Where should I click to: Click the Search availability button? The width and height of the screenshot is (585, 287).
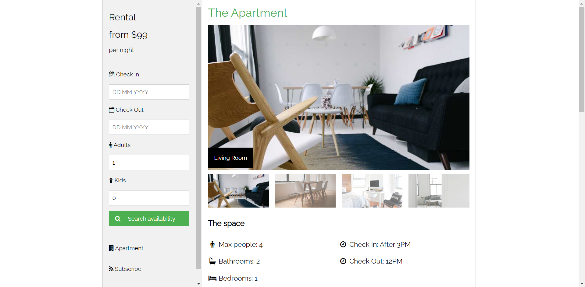pos(149,219)
